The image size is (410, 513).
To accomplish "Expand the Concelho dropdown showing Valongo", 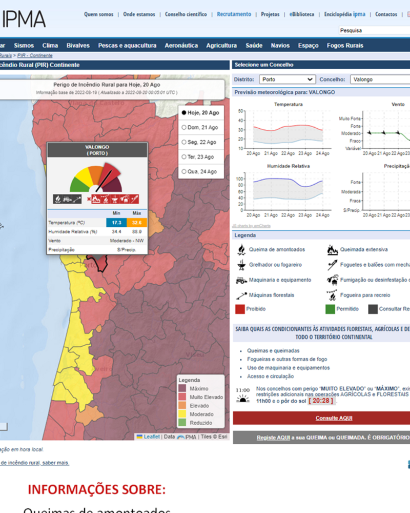I will 379,80.
